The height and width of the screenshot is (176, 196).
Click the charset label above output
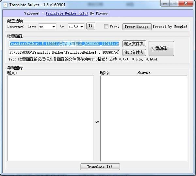144,73
